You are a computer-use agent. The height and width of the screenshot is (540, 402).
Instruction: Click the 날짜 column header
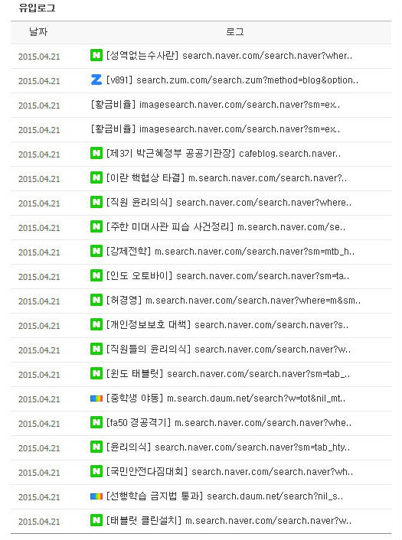[38, 32]
